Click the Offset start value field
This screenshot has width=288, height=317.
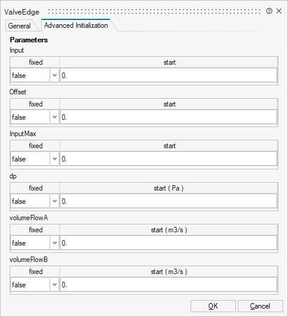[168, 117]
